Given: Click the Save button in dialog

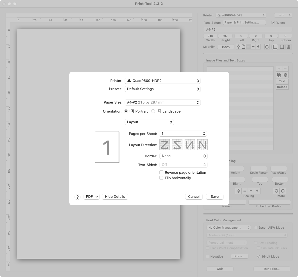Looking at the screenshot, I should pyautogui.click(x=214, y=197).
